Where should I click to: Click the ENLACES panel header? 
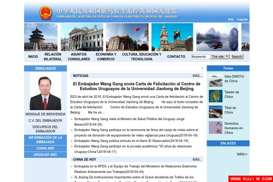(x=228, y=143)
